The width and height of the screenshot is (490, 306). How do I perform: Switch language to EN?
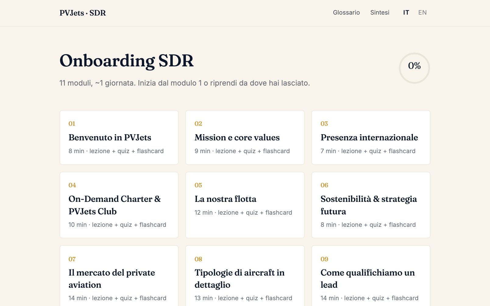click(422, 12)
